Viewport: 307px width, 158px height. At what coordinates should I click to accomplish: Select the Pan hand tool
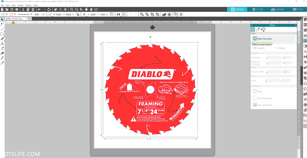click(x=91, y=9)
